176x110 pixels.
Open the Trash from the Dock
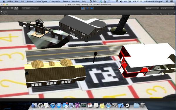(x=142, y=105)
